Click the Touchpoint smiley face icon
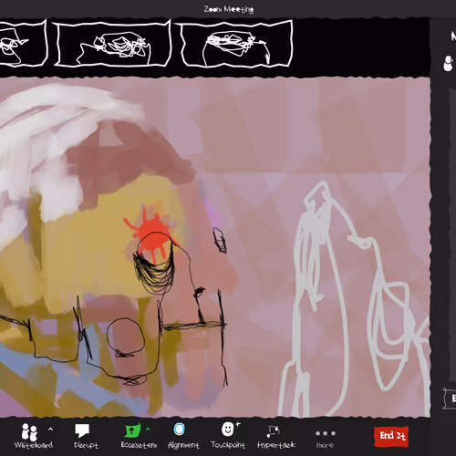 pyautogui.click(x=228, y=430)
